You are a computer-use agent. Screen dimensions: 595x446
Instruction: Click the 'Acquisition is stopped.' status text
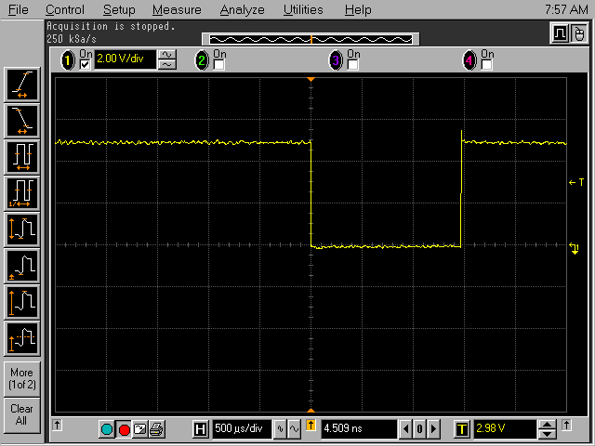coord(111,26)
